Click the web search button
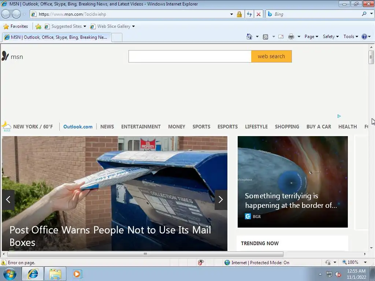The width and height of the screenshot is (375, 281). coord(271,56)
